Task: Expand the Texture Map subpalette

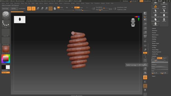Action: (x=155, y=50)
